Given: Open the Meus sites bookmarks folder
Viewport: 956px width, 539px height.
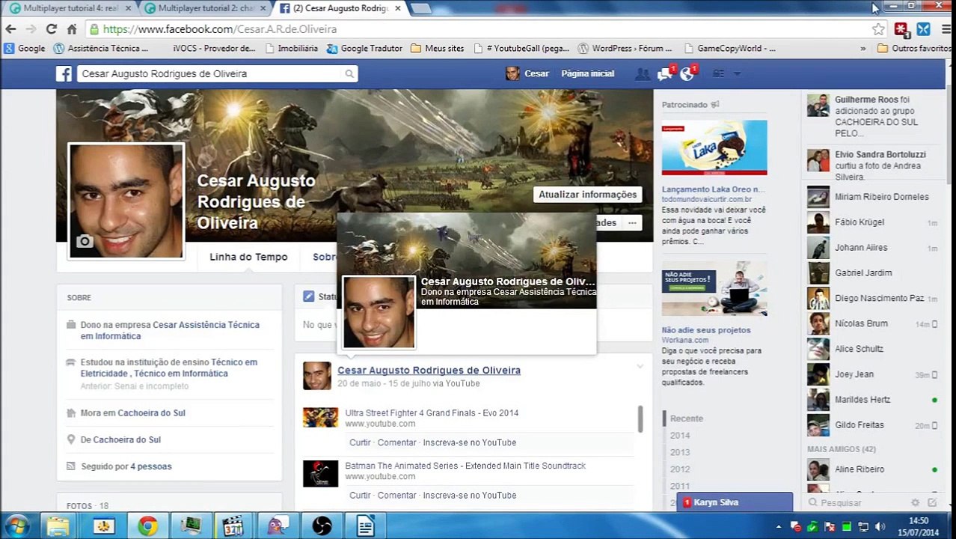Looking at the screenshot, I should click(x=437, y=48).
